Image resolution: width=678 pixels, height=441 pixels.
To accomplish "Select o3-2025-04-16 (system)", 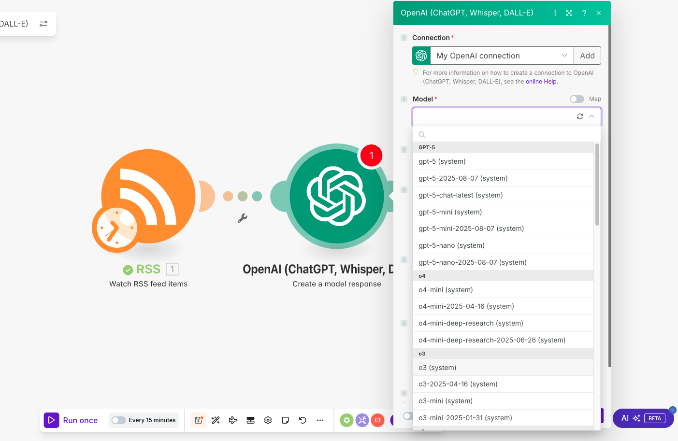I will (x=503, y=384).
